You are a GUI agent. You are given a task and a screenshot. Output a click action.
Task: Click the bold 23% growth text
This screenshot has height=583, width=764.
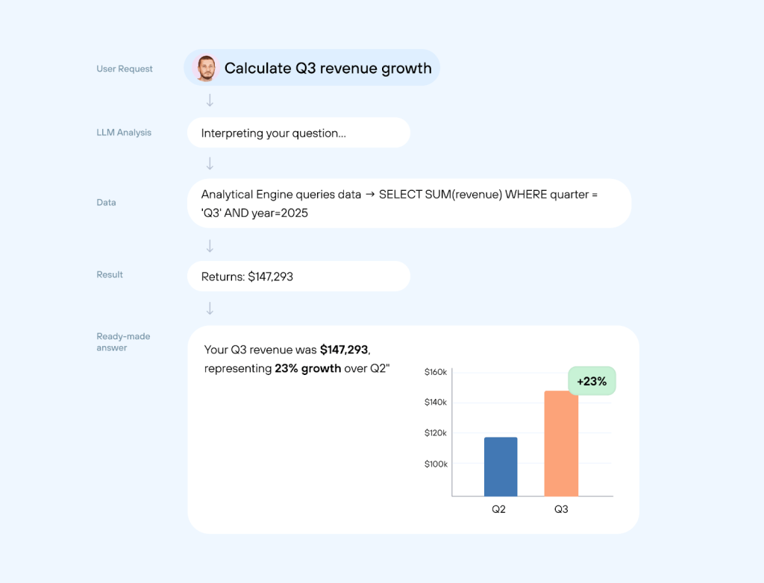[308, 368]
